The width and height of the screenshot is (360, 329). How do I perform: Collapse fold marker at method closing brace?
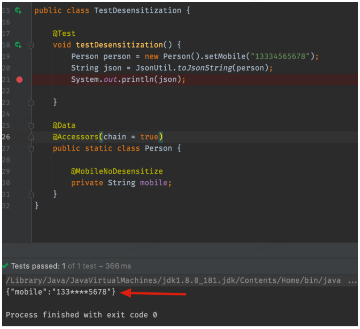[31, 103]
